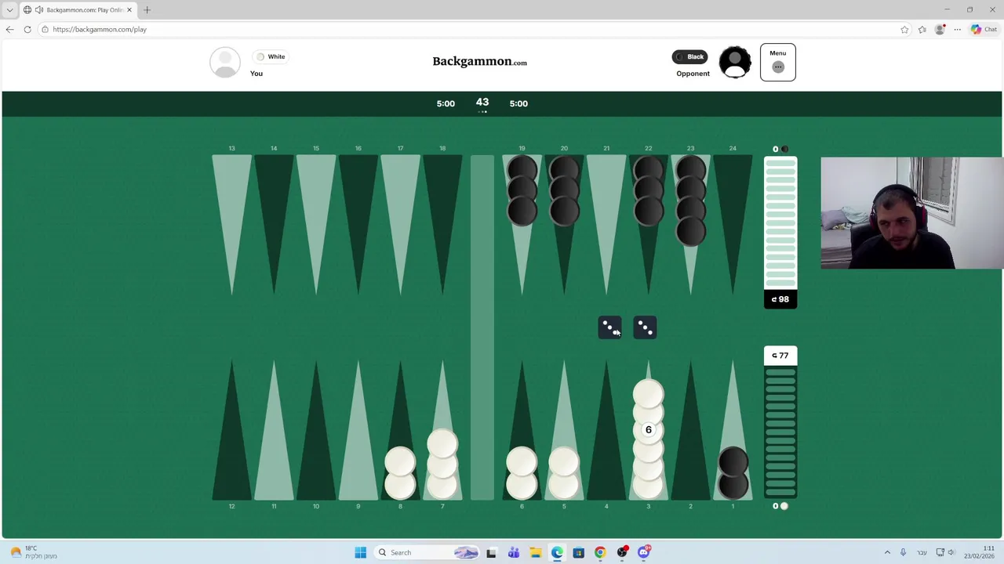Image resolution: width=1004 pixels, height=564 pixels.
Task: Click the webcam overlay thumbnail
Action: click(x=911, y=213)
